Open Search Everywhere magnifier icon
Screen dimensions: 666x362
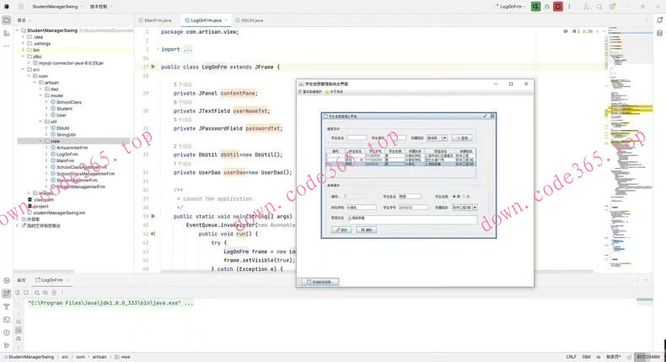pos(599,7)
